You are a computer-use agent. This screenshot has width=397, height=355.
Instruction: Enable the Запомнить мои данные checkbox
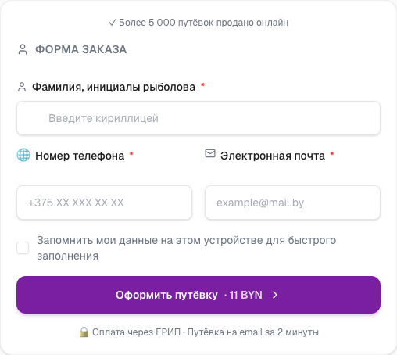click(x=23, y=248)
